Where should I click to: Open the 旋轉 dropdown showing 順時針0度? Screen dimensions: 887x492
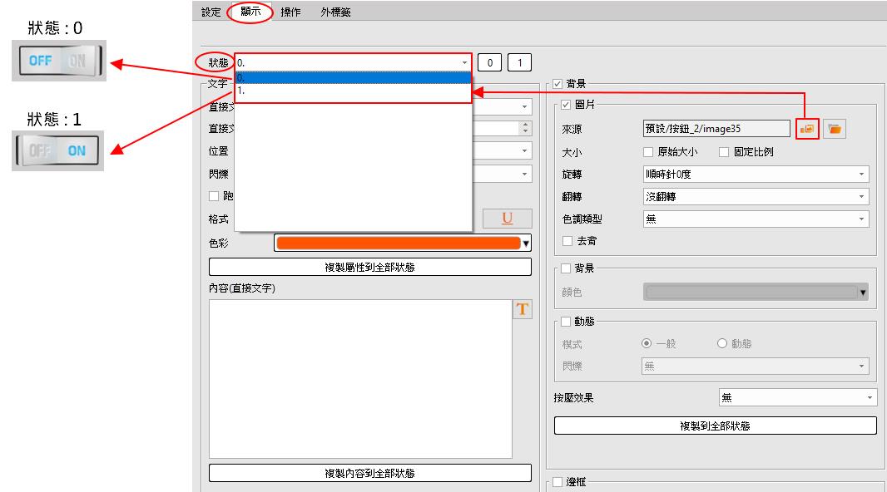[756, 175]
